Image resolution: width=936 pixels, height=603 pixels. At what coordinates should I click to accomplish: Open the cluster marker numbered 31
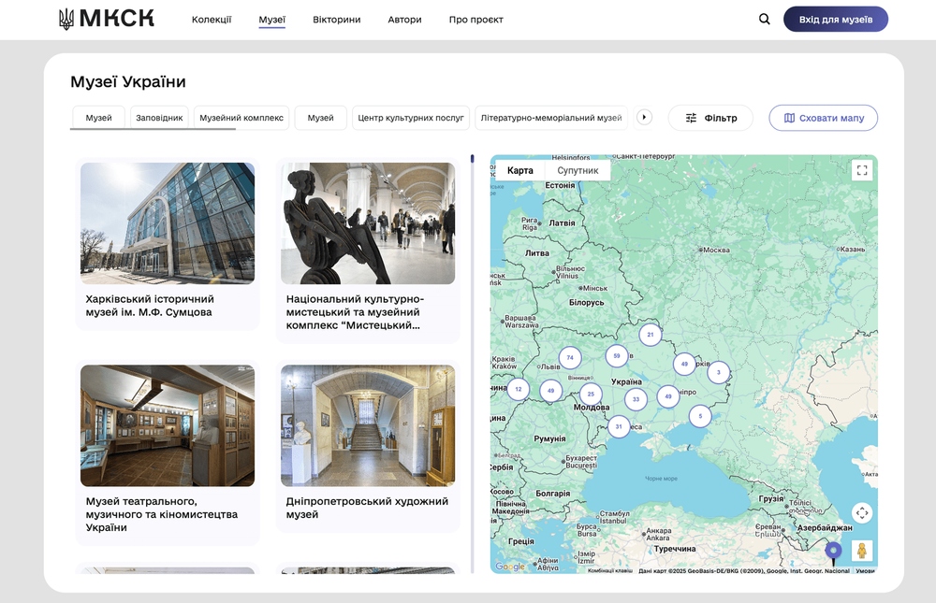[619, 427]
